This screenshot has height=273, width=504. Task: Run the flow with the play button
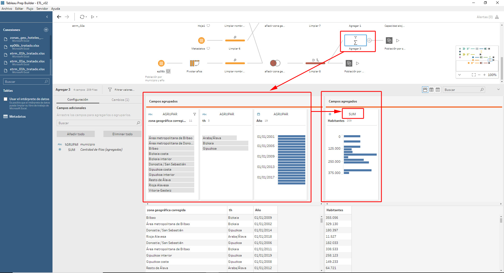point(93,17)
